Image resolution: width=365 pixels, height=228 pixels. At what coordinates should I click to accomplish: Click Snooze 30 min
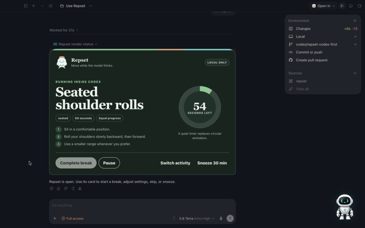pos(212,163)
